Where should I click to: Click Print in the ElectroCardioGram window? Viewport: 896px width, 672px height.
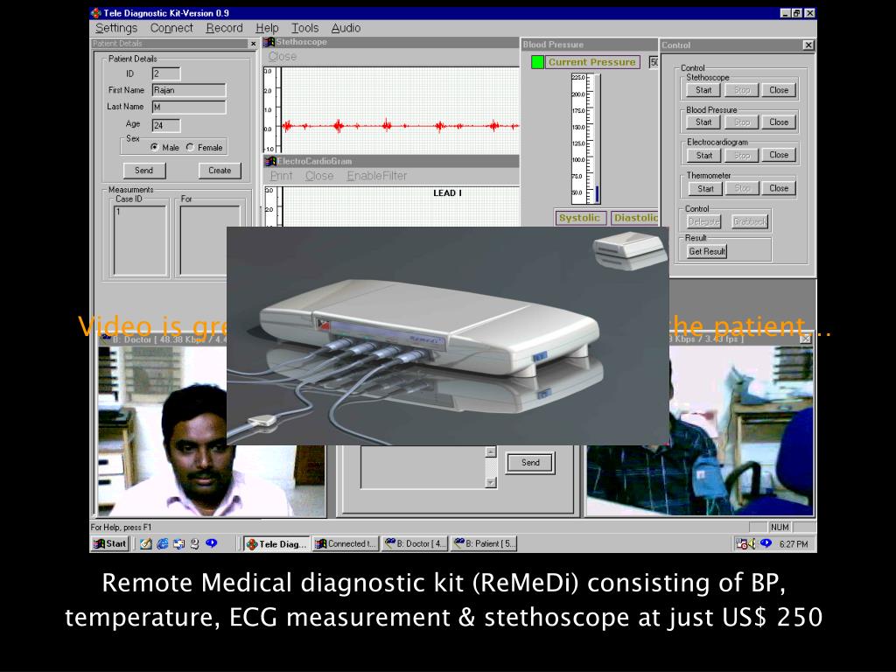[281, 176]
